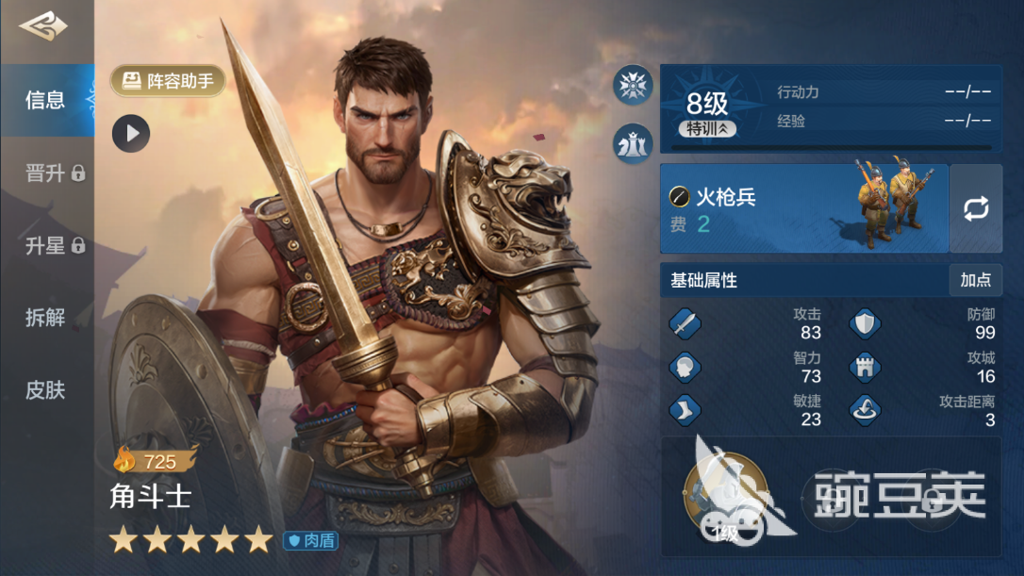Click the head intelligence stat icon
This screenshot has width=1024, height=576.
click(x=685, y=367)
